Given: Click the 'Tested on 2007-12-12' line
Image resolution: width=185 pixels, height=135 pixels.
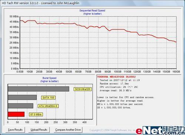Looking at the screenshot, I should (120, 80).
